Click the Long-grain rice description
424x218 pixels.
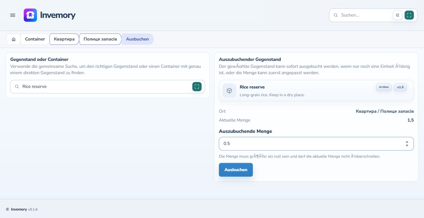[272, 95]
